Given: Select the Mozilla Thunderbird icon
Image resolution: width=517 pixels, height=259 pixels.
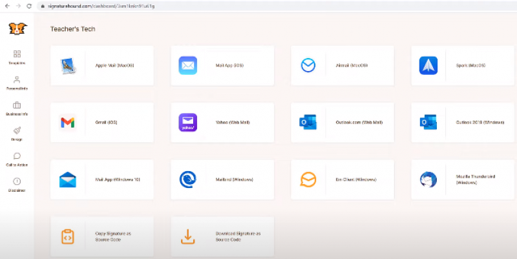Looking at the screenshot, I should [428, 179].
